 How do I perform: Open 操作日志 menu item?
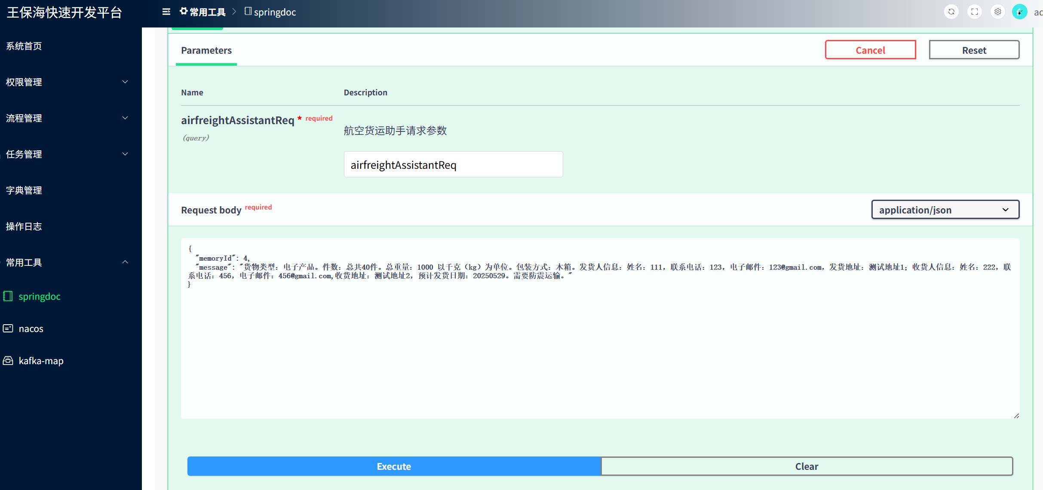click(24, 226)
